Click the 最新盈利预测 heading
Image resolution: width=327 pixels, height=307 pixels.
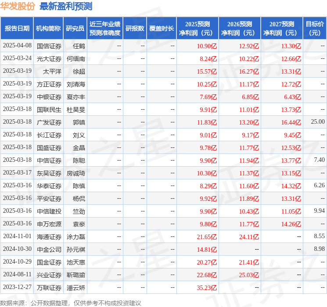click(66, 6)
